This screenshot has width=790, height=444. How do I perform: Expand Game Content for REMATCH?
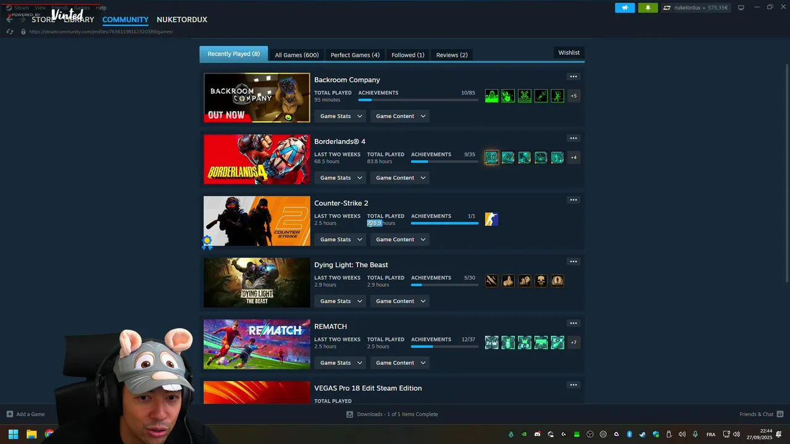pos(401,363)
